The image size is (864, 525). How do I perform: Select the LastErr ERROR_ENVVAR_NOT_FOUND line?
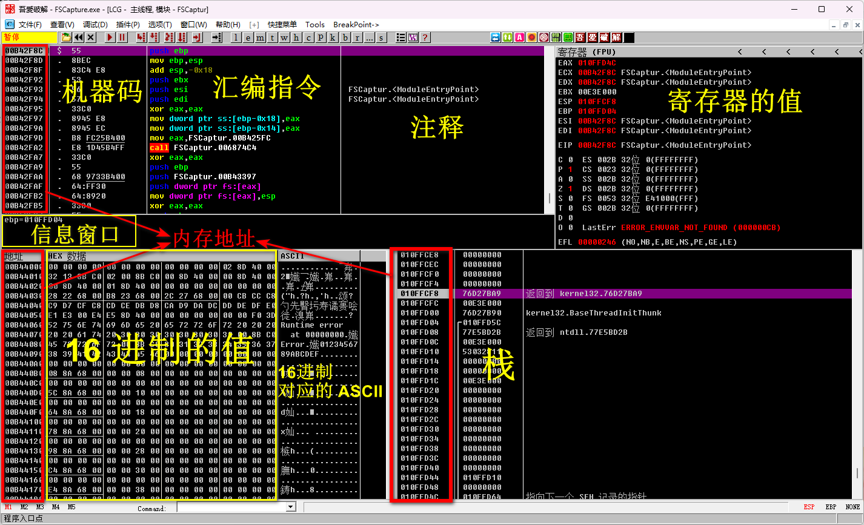[x=682, y=228]
